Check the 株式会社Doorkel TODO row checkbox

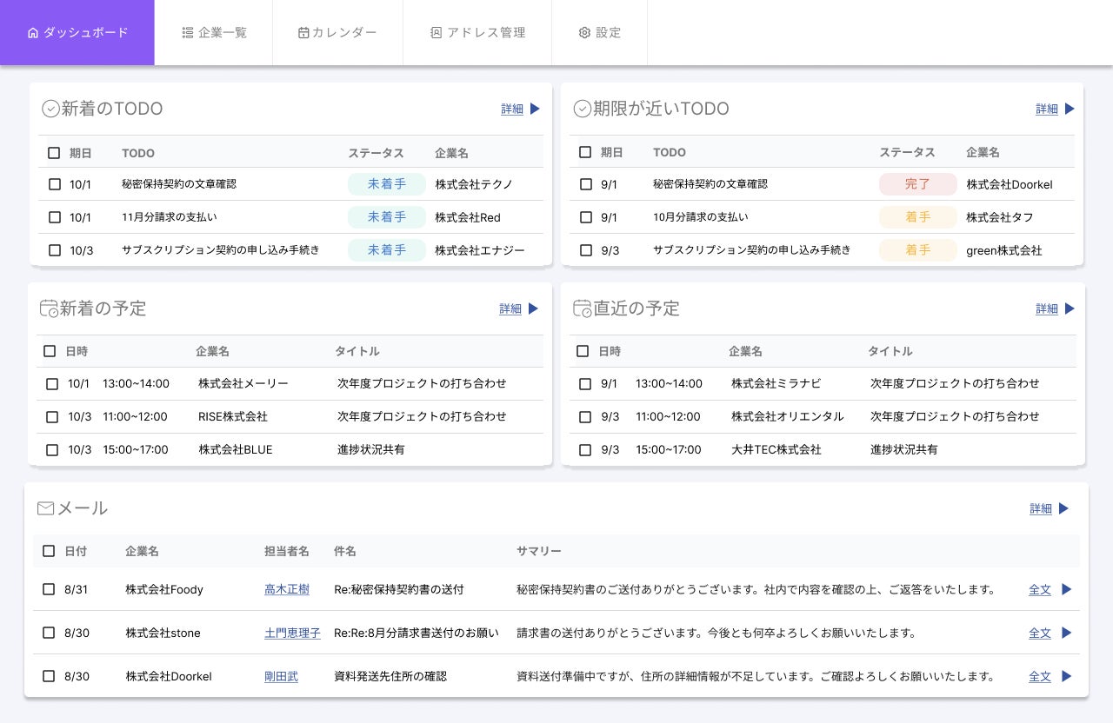point(586,184)
